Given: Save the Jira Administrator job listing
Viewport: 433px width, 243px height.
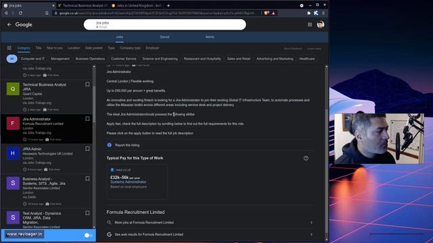Looking at the screenshot, I should click(x=87, y=119).
